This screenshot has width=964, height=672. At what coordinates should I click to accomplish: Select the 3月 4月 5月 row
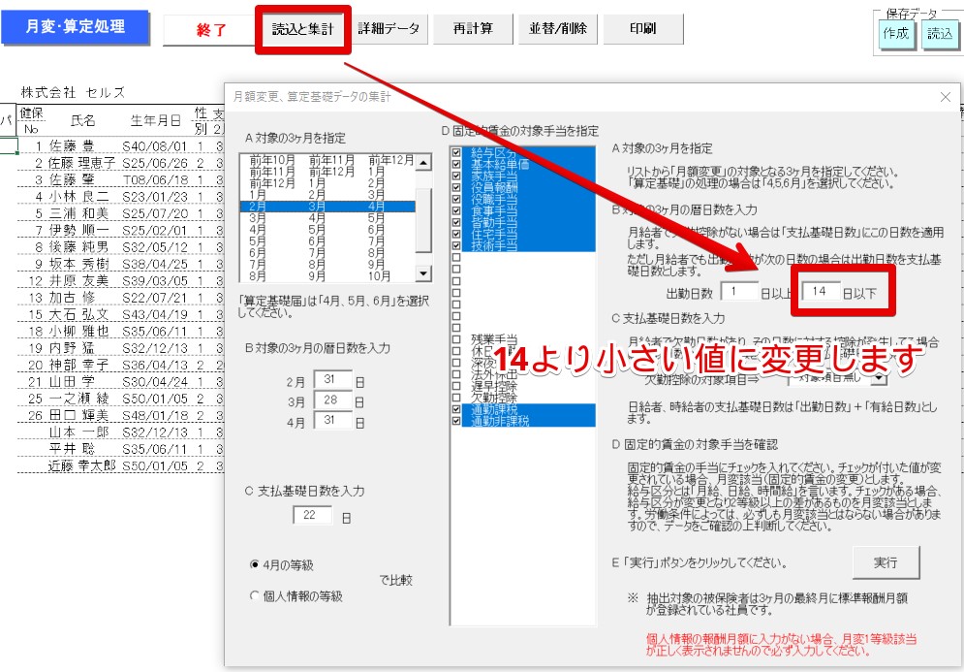coord(327,218)
